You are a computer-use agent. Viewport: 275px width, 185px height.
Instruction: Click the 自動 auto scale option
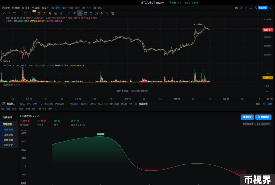270,104
